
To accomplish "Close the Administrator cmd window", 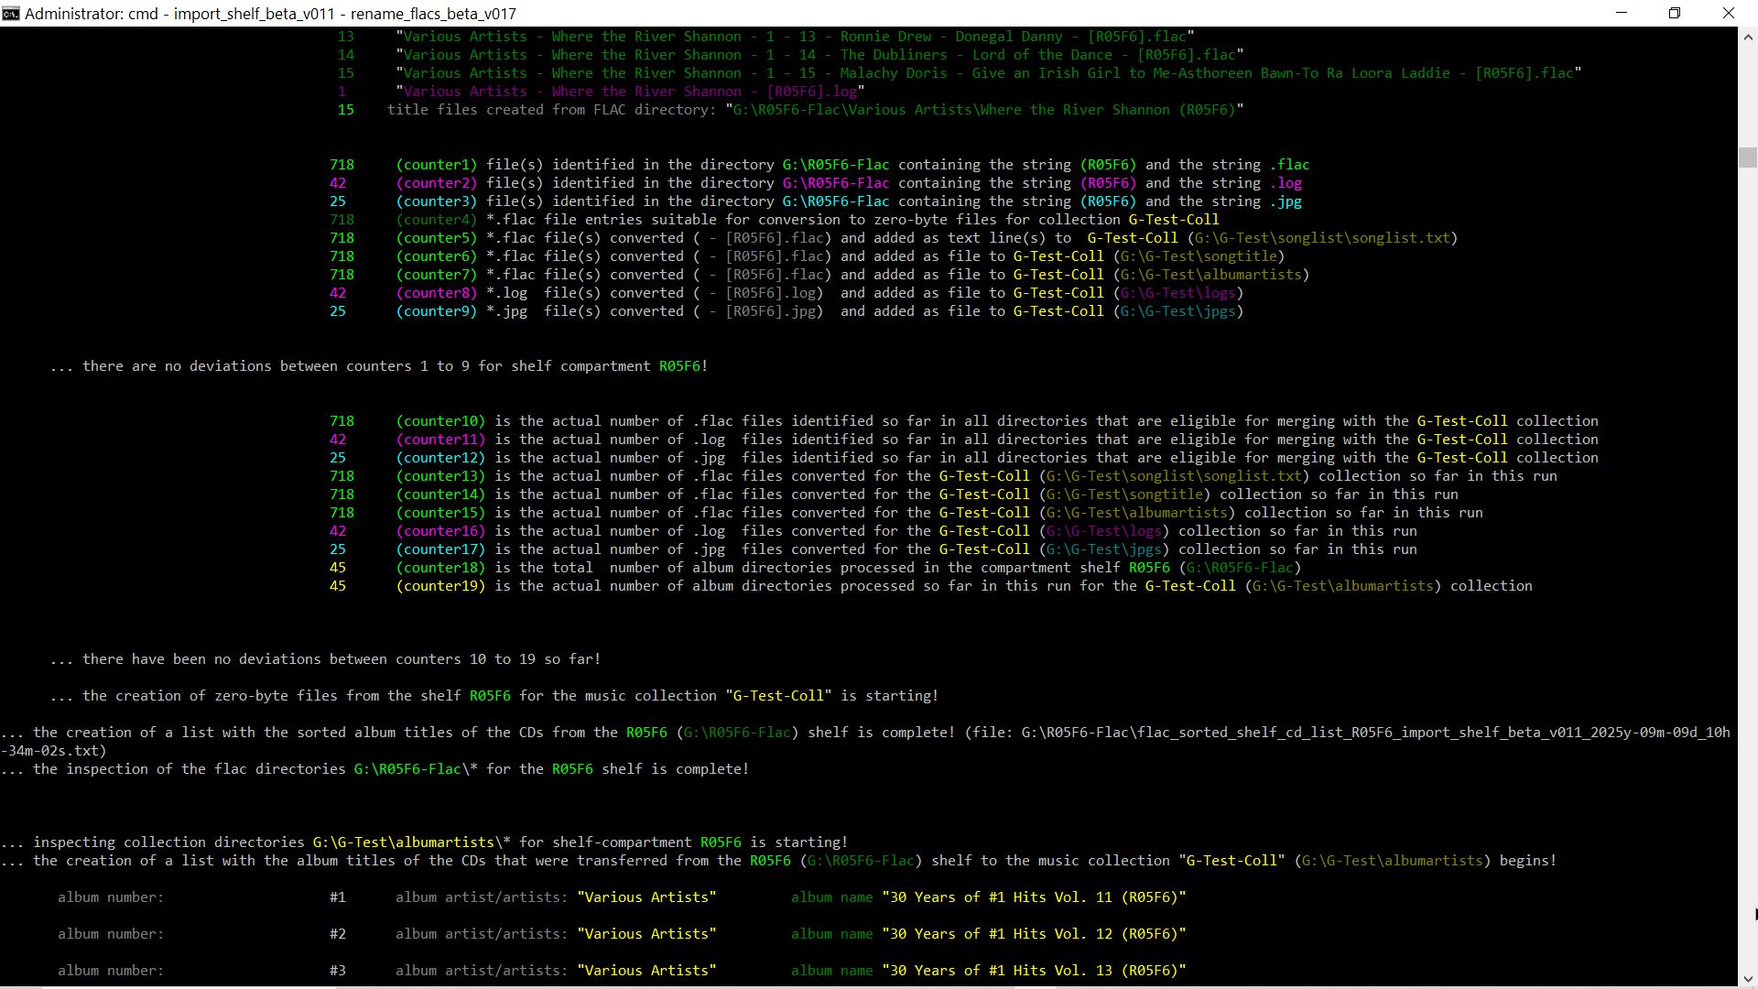I will pyautogui.click(x=1728, y=13).
